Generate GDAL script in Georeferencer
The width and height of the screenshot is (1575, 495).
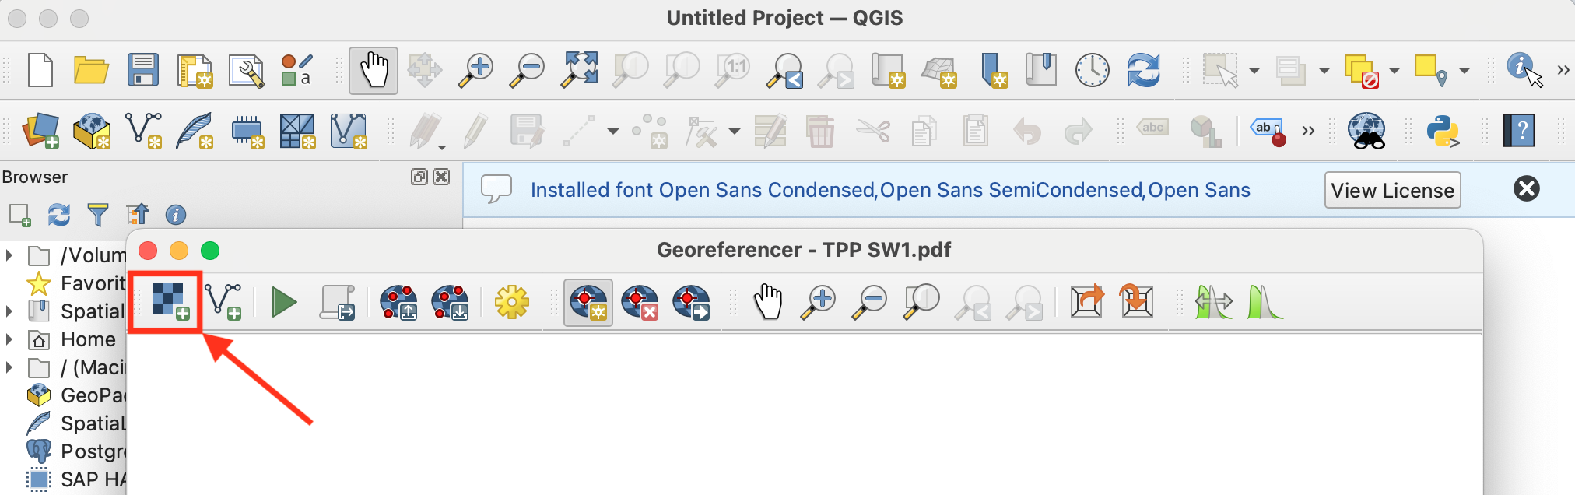338,302
